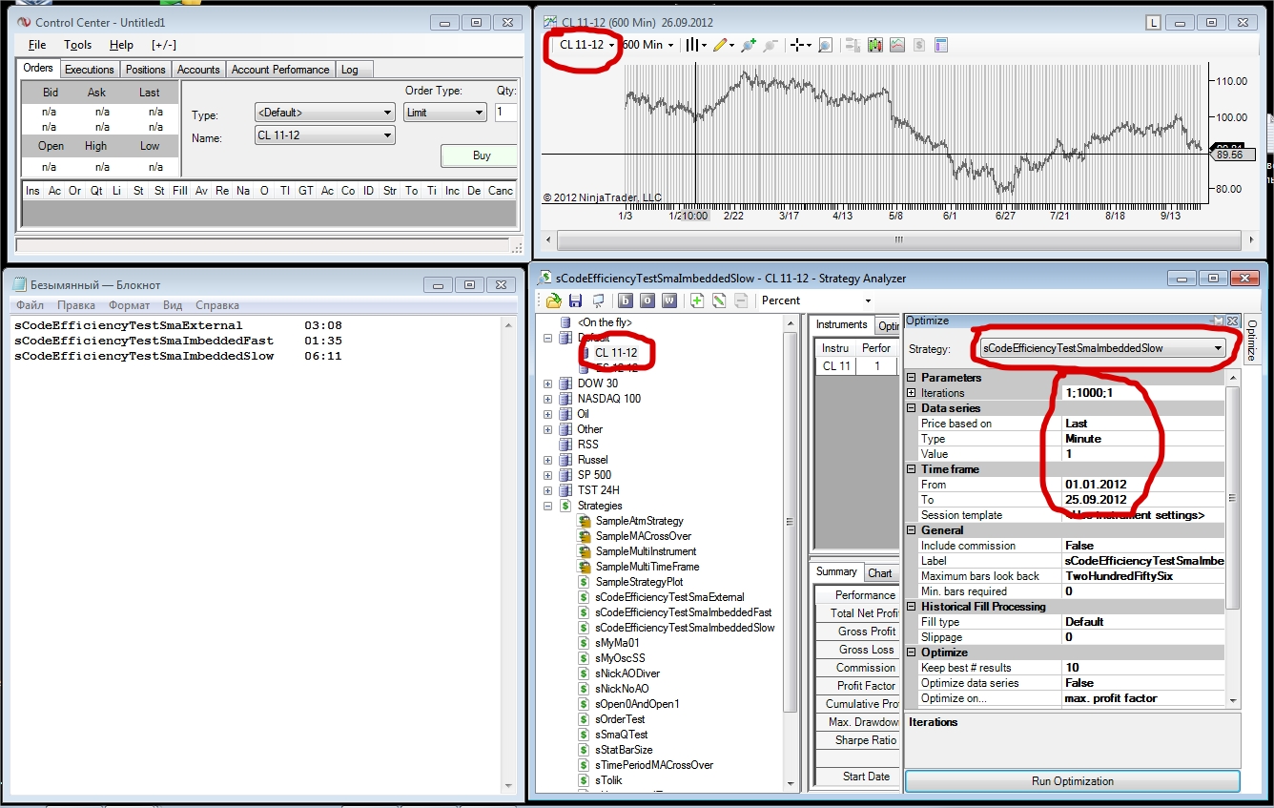The image size is (1274, 808).
Task: Click the chart horizontal scrollbar
Action: pyautogui.click(x=897, y=240)
